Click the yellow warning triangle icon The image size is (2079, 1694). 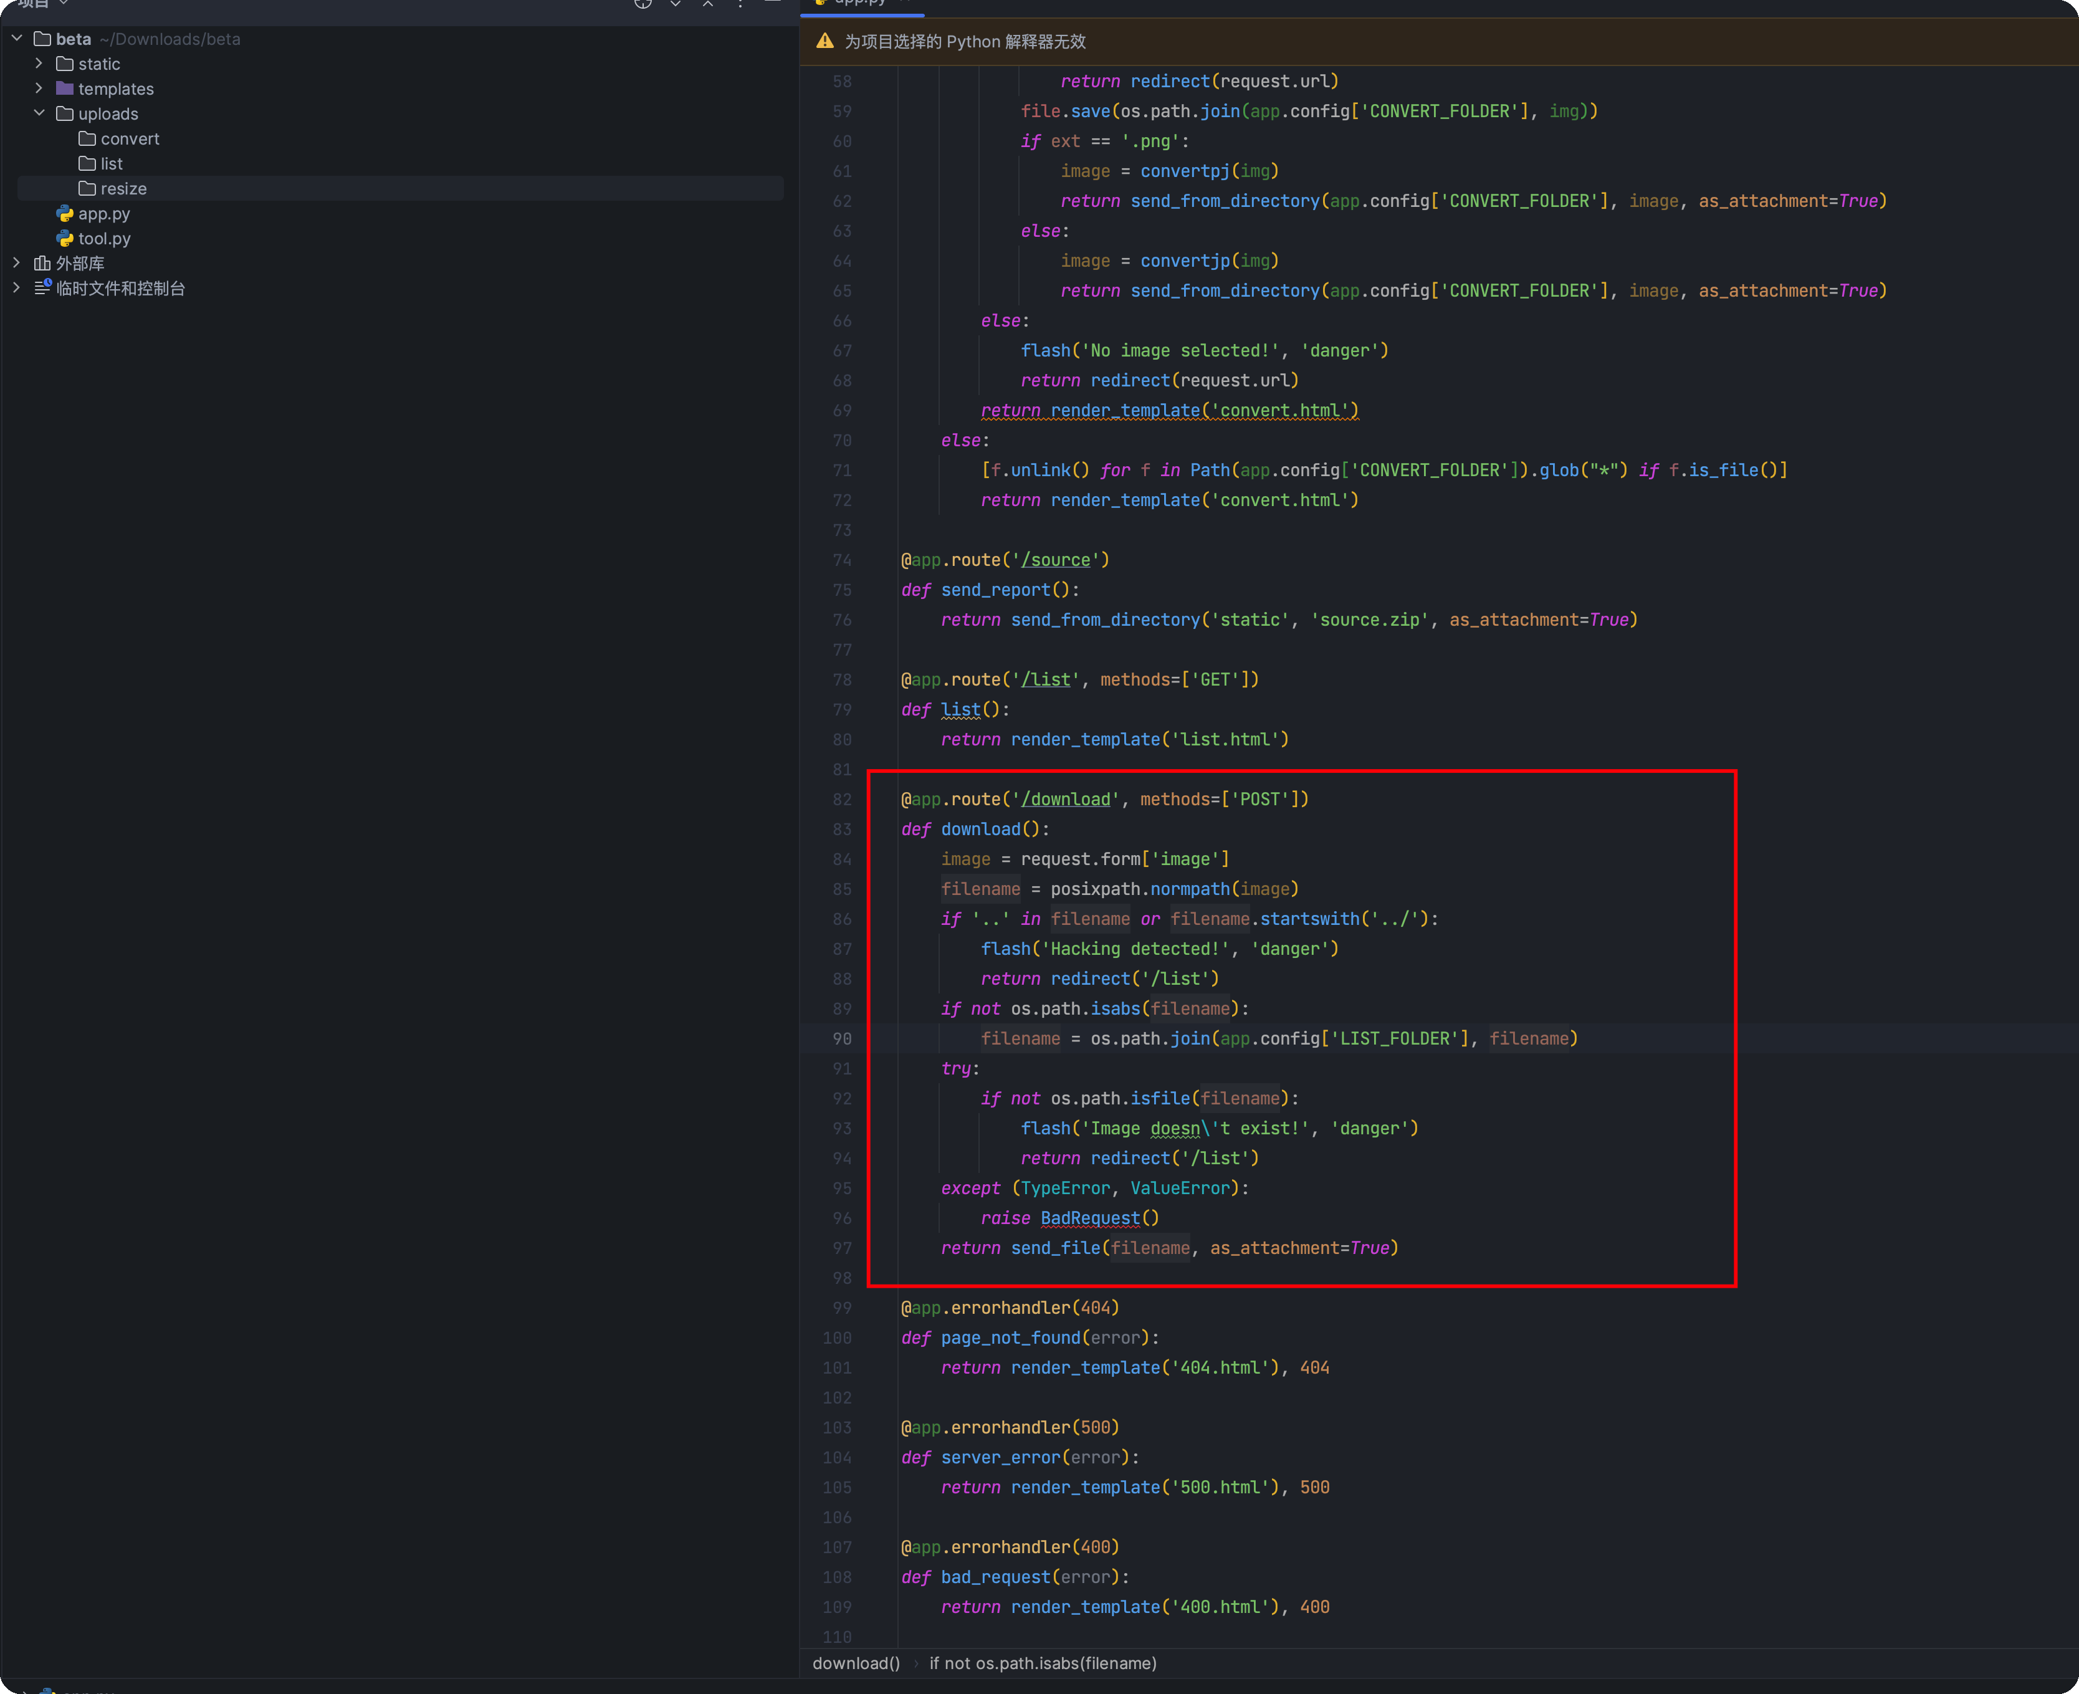point(824,41)
